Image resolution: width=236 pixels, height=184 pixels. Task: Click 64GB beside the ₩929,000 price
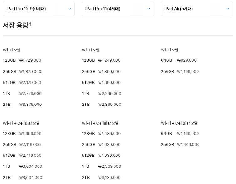[x=166, y=60]
